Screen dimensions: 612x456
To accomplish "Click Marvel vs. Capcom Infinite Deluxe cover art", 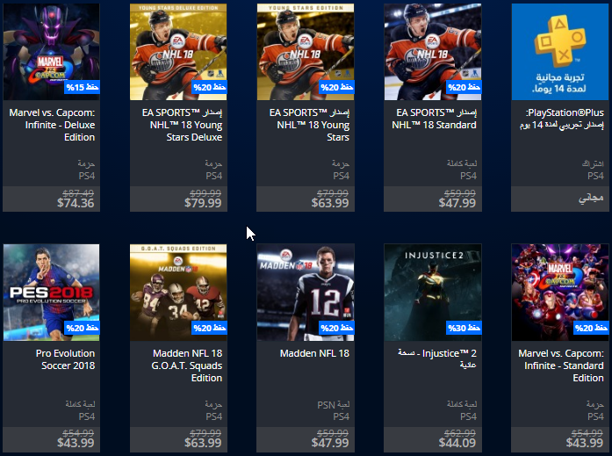I will 51,52.
